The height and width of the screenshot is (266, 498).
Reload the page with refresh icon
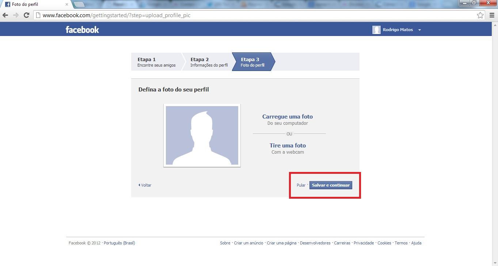pyautogui.click(x=26, y=15)
